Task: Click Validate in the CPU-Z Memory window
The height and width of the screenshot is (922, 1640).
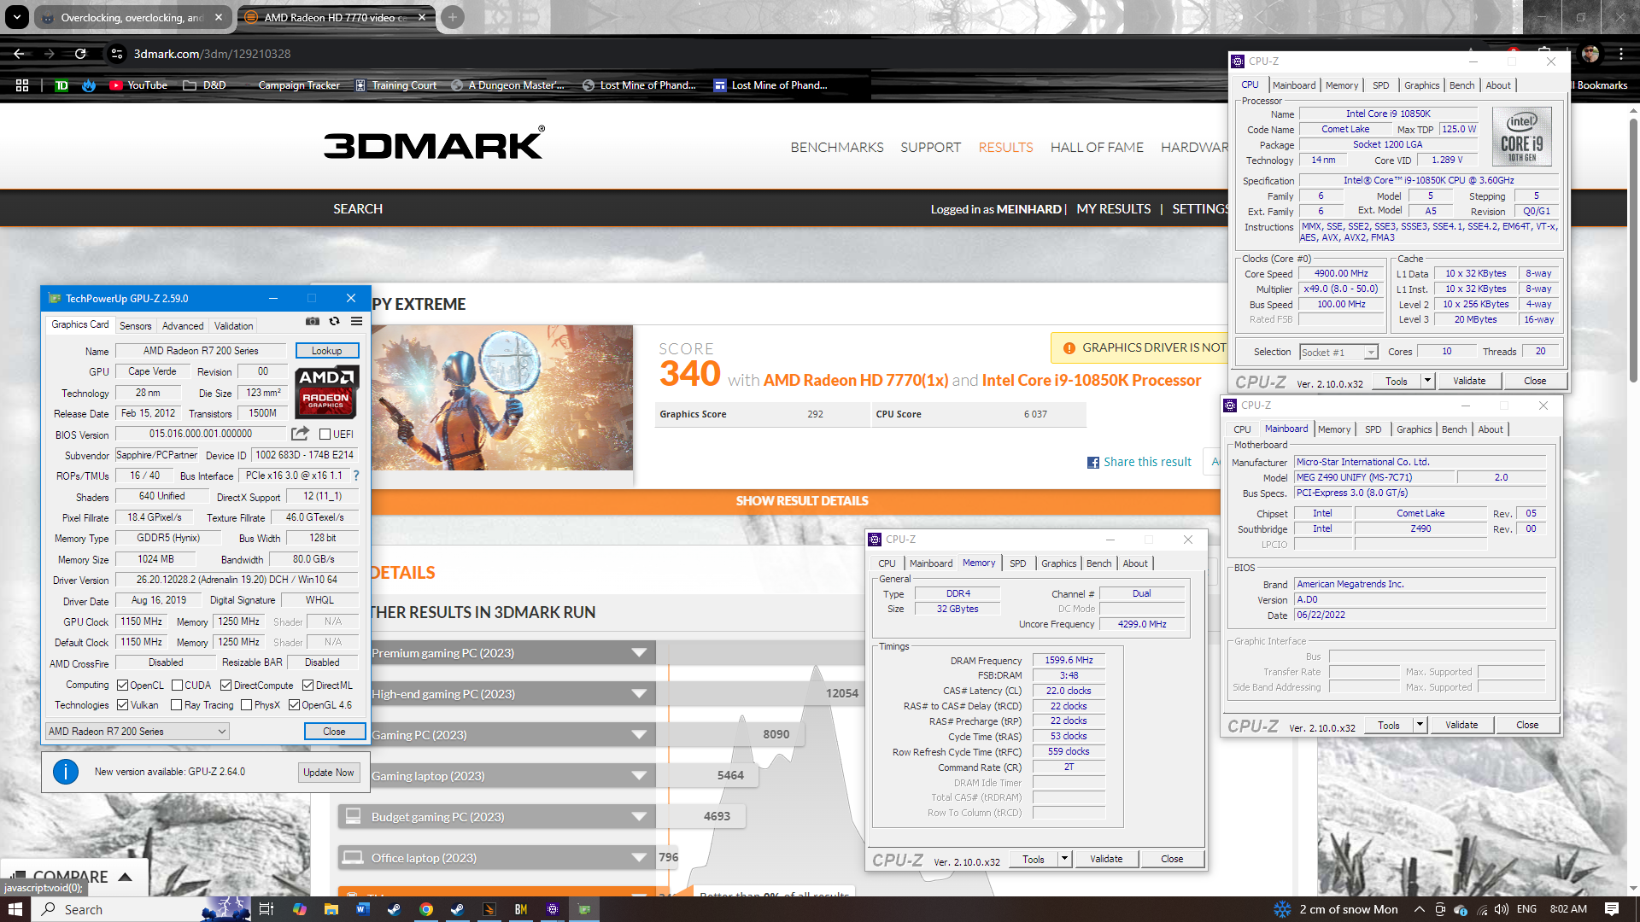Action: coord(1106,859)
